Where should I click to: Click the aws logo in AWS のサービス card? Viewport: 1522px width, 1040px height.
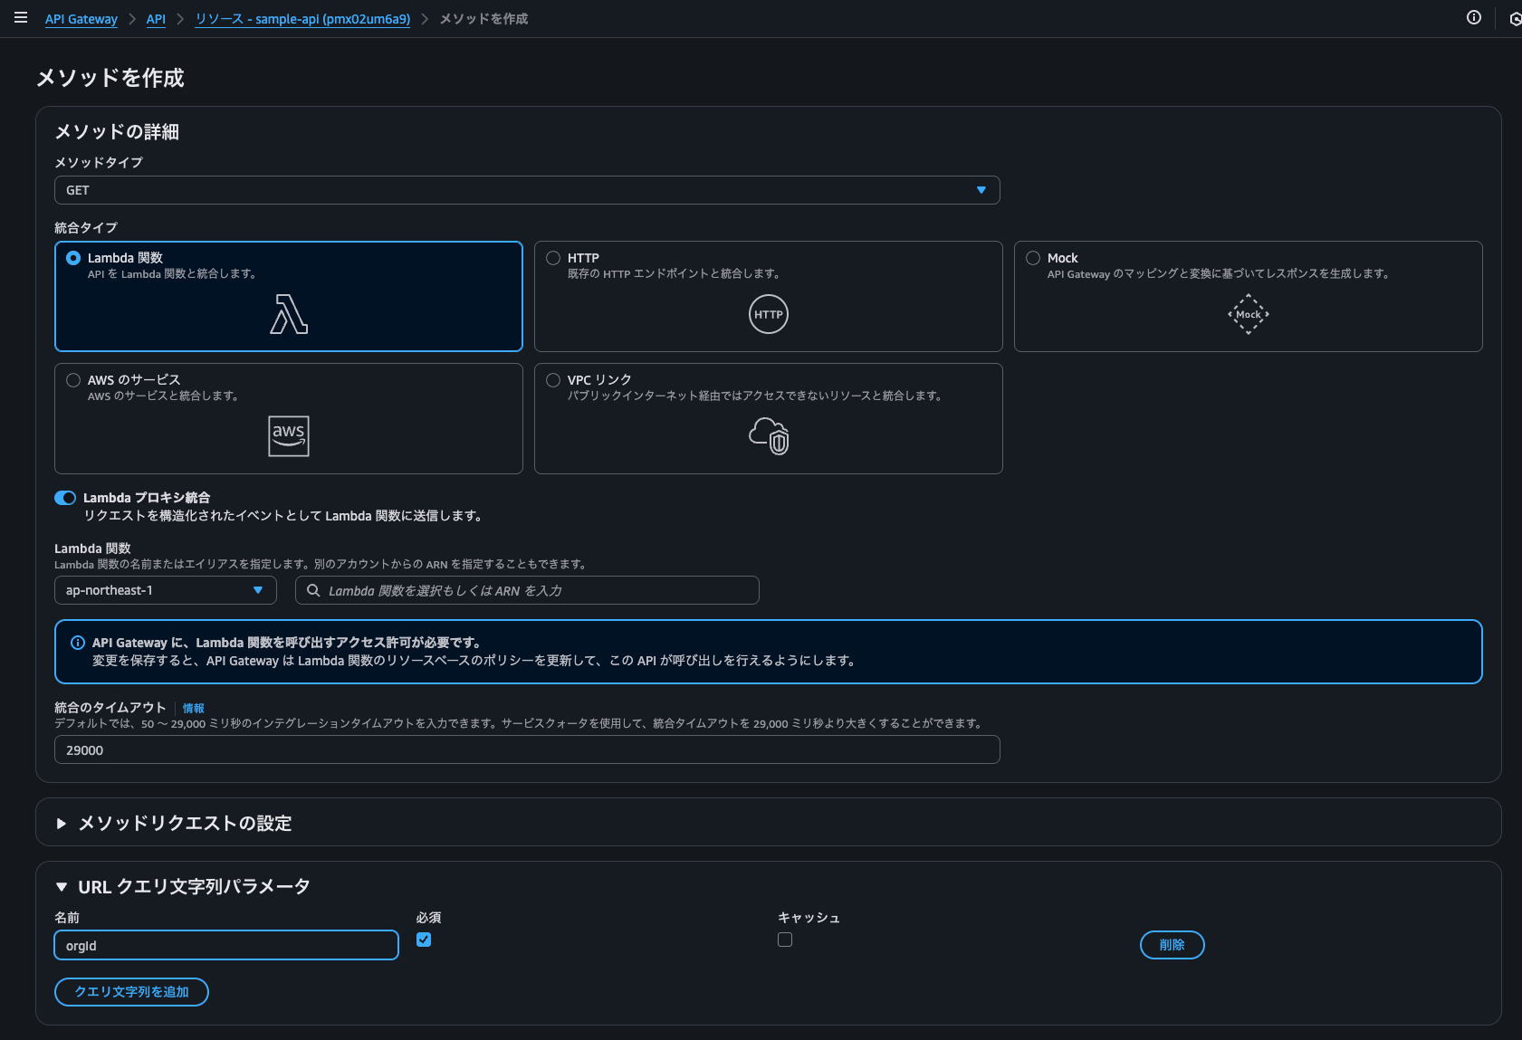(x=288, y=435)
